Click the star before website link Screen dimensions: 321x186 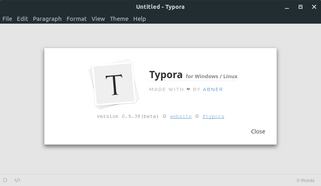tap(165, 116)
